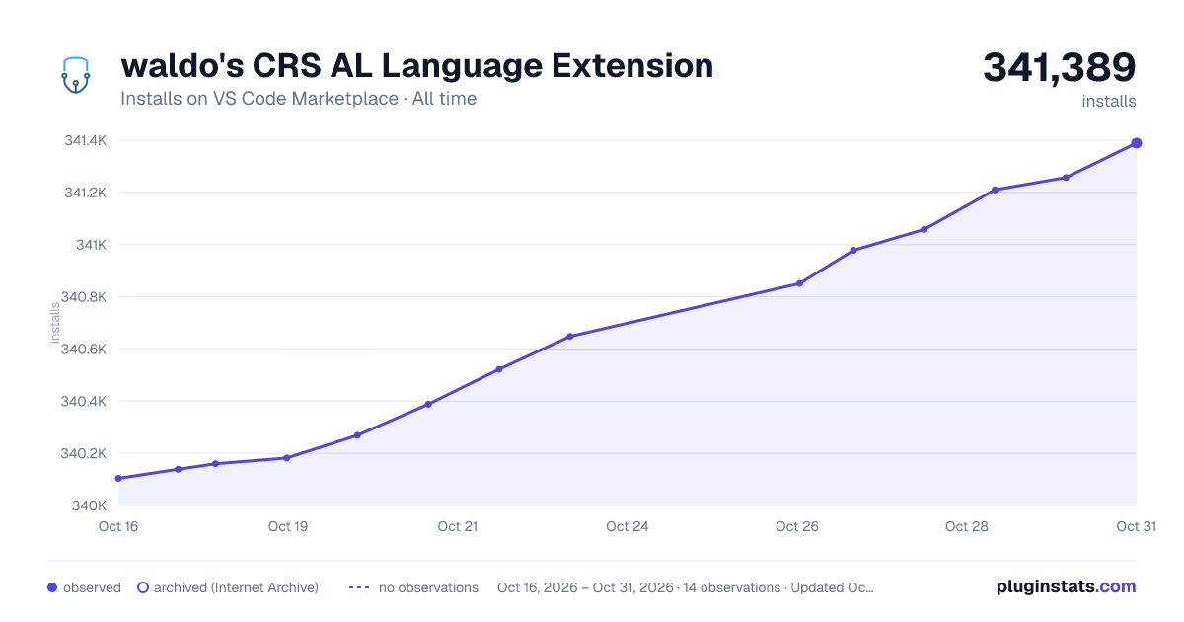Screen dimensions: 1184x622
Task: Click the hollow "archived (Internet Archive)" legend circle
Action: (143, 587)
